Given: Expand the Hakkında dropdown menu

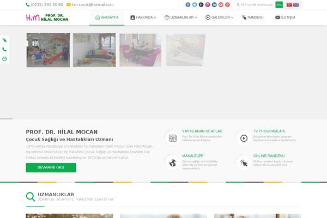Looking at the screenshot, I should pyautogui.click(x=143, y=17).
